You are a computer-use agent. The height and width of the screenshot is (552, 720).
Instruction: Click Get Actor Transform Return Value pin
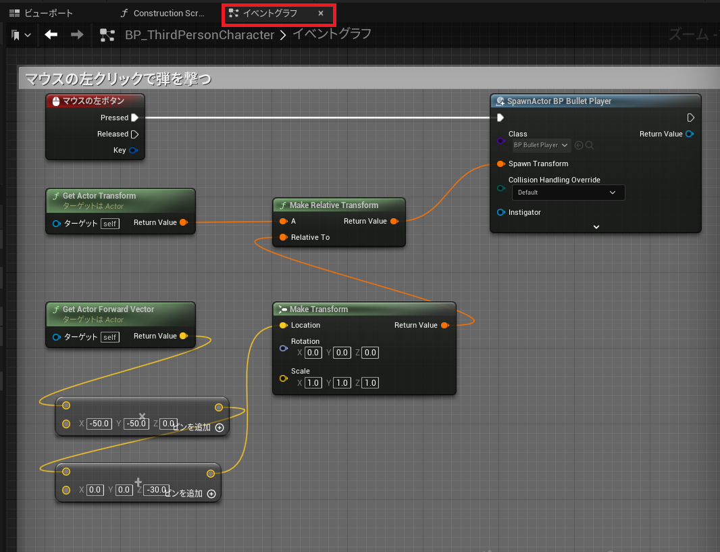[184, 223]
